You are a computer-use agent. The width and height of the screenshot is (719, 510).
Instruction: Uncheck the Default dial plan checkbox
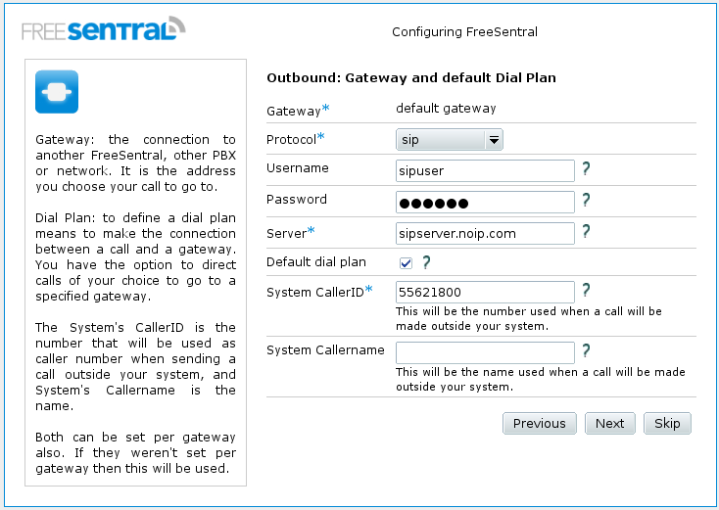tap(406, 263)
